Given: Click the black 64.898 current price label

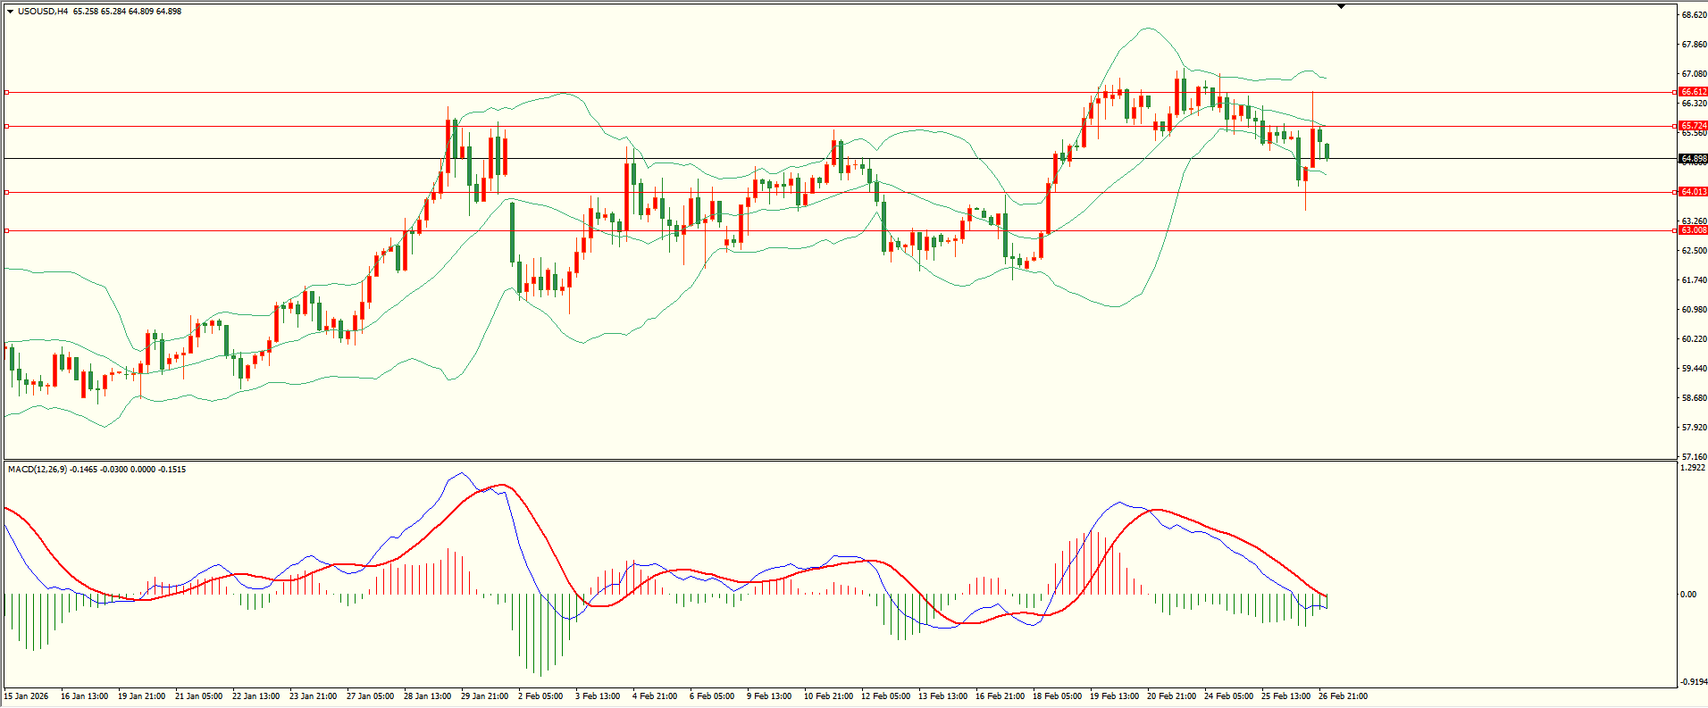Looking at the screenshot, I should [1693, 159].
